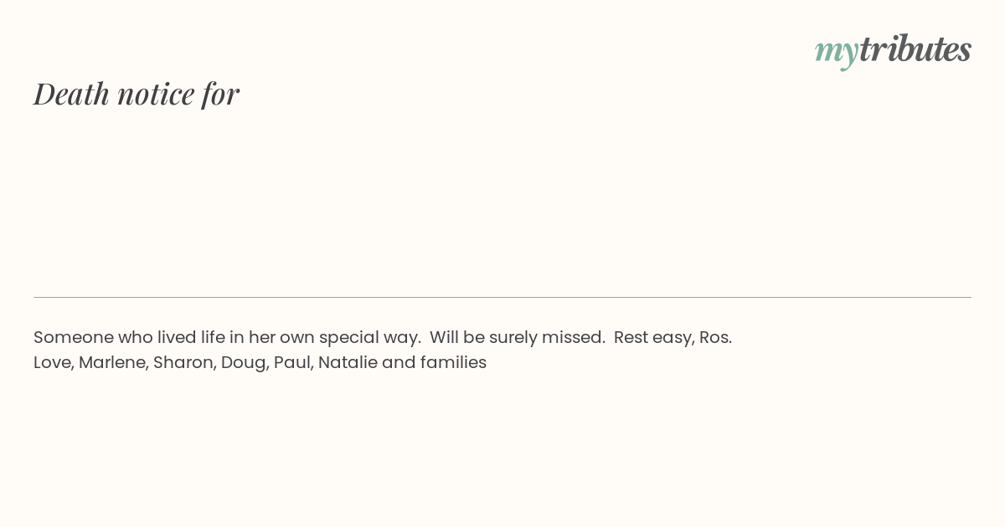This screenshot has height=527, width=1005.
Task: Click the name "Natalie"
Action: (x=348, y=362)
